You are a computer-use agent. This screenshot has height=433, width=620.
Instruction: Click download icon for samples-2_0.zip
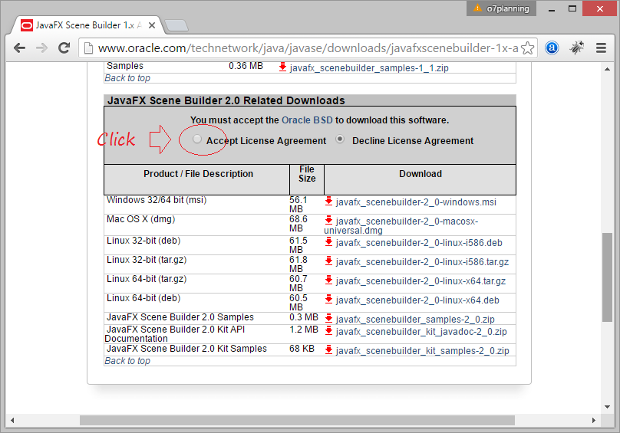click(x=328, y=317)
